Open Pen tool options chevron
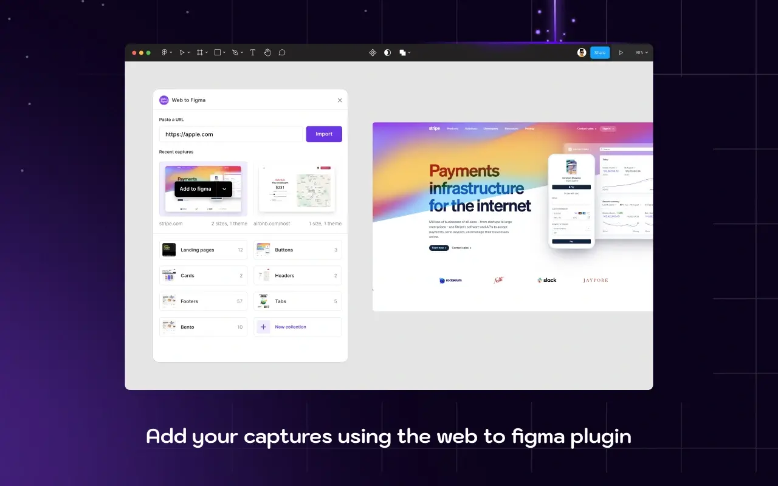 click(x=242, y=53)
